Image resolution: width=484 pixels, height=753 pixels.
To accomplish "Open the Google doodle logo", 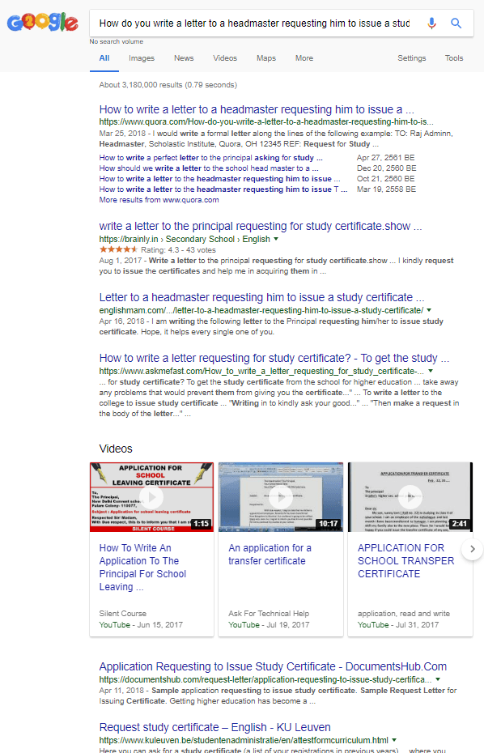I will point(42,22).
